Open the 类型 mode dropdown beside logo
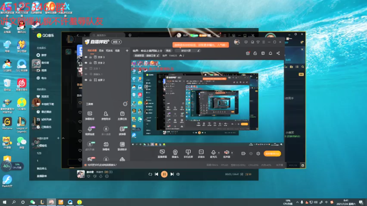367x206 pixels. click(117, 42)
